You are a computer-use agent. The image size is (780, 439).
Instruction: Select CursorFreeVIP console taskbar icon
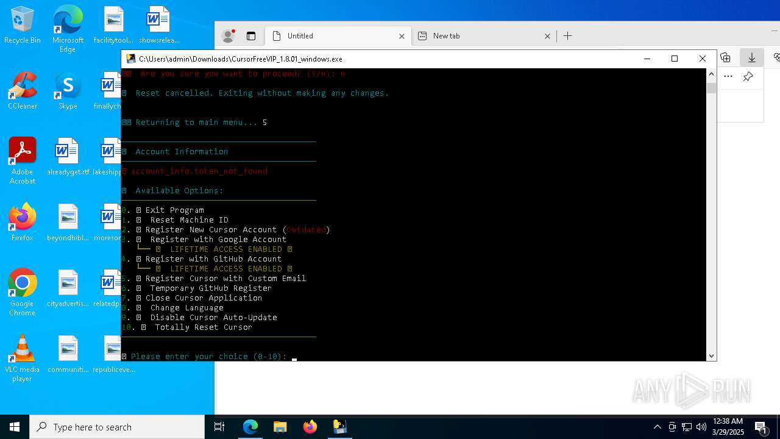pyautogui.click(x=340, y=427)
